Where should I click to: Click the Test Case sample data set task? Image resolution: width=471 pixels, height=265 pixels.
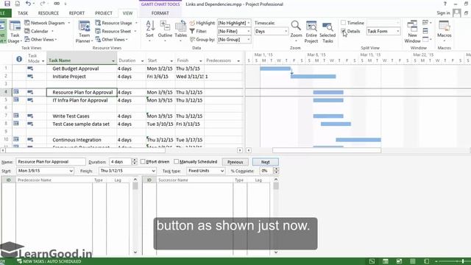[x=81, y=124]
